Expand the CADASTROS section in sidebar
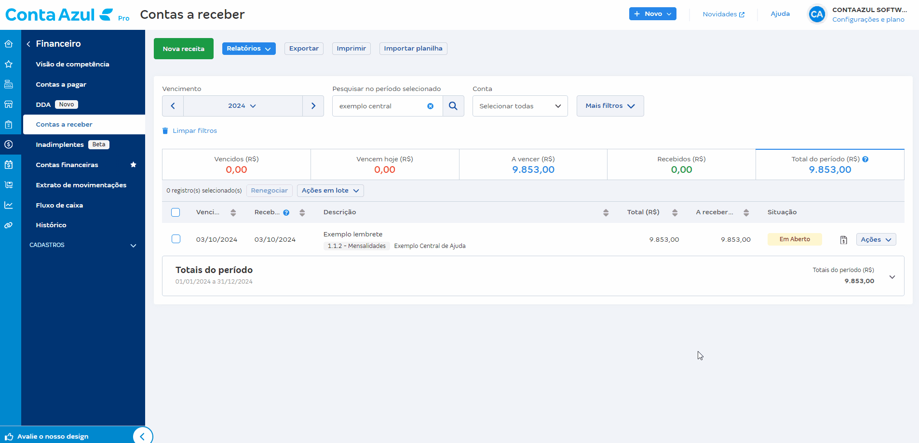The image size is (919, 443). [133, 246]
